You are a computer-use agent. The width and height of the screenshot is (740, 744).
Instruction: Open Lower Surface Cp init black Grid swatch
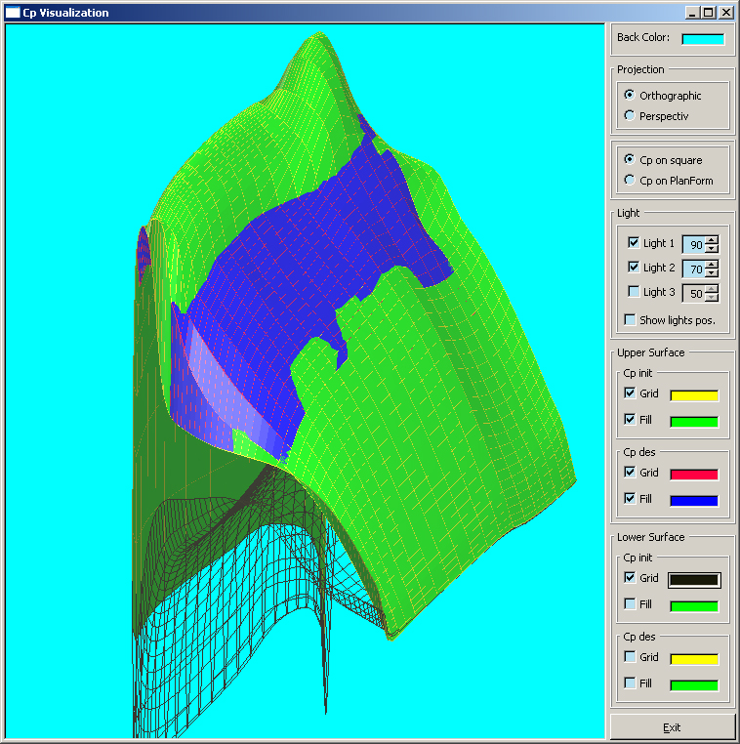tap(694, 580)
